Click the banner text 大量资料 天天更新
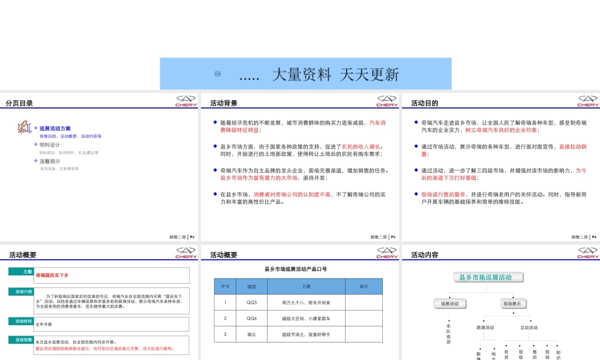600x360 pixels. pyautogui.click(x=335, y=74)
